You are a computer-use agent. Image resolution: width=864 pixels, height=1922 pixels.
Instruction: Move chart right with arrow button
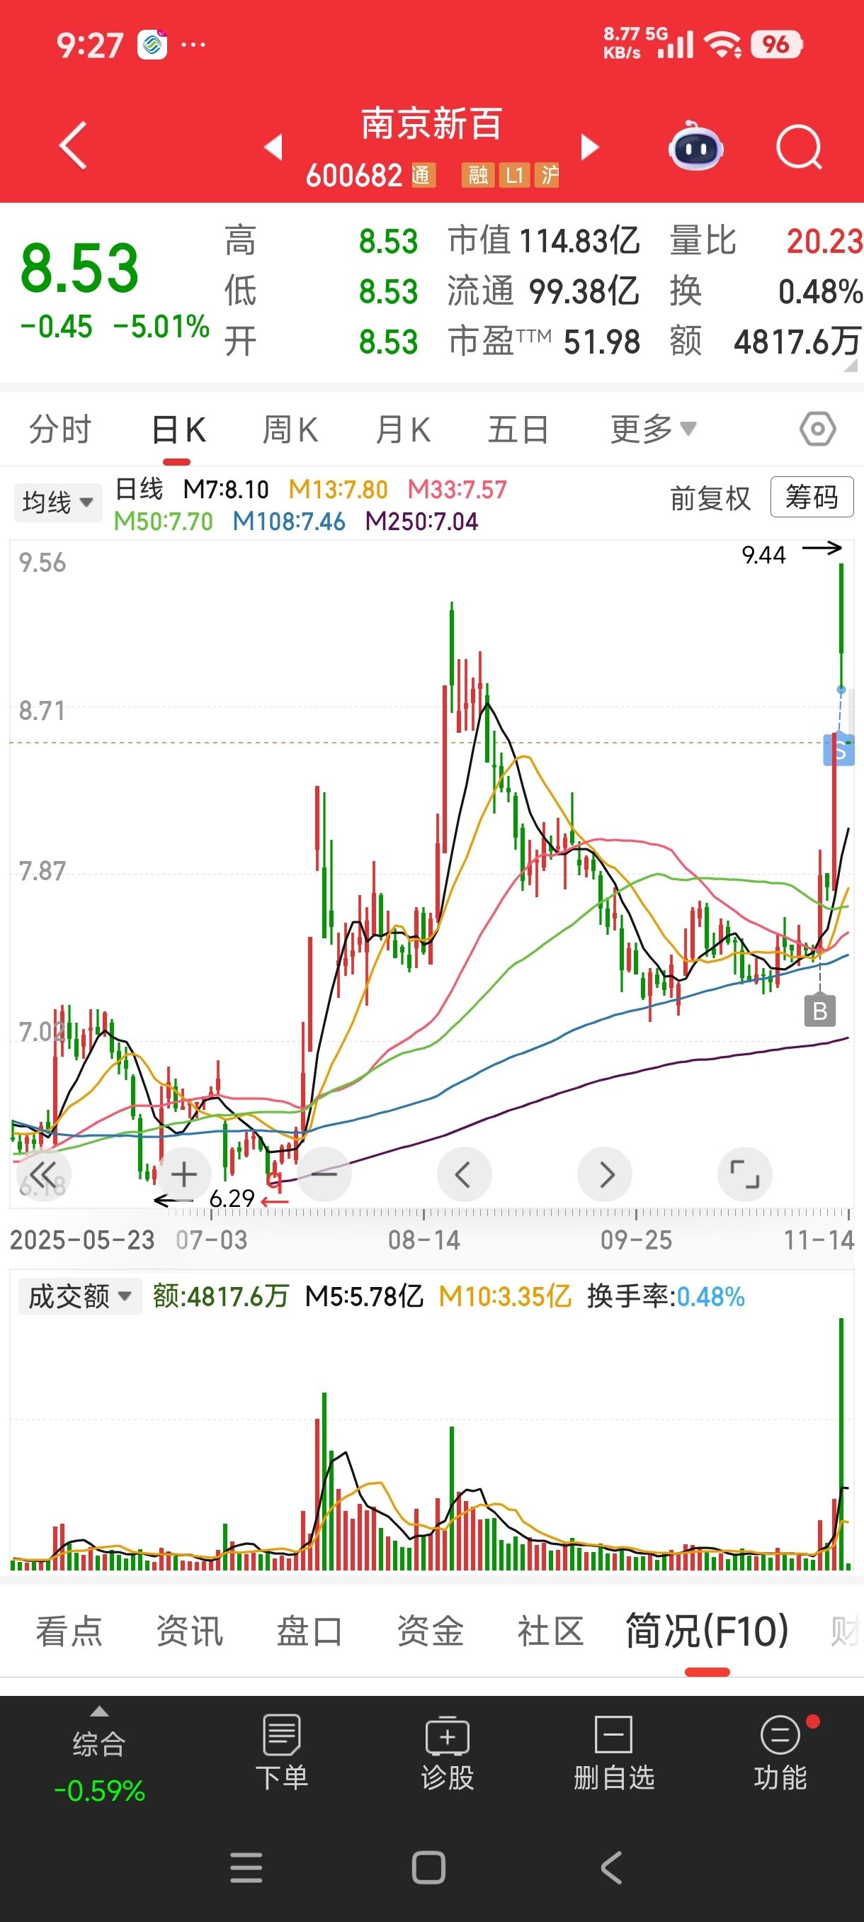(605, 1174)
